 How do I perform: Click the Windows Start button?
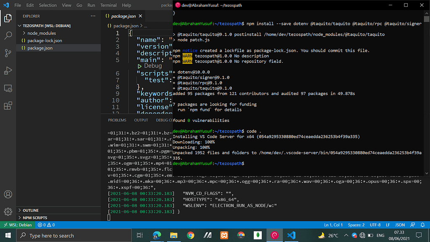click(x=8, y=235)
